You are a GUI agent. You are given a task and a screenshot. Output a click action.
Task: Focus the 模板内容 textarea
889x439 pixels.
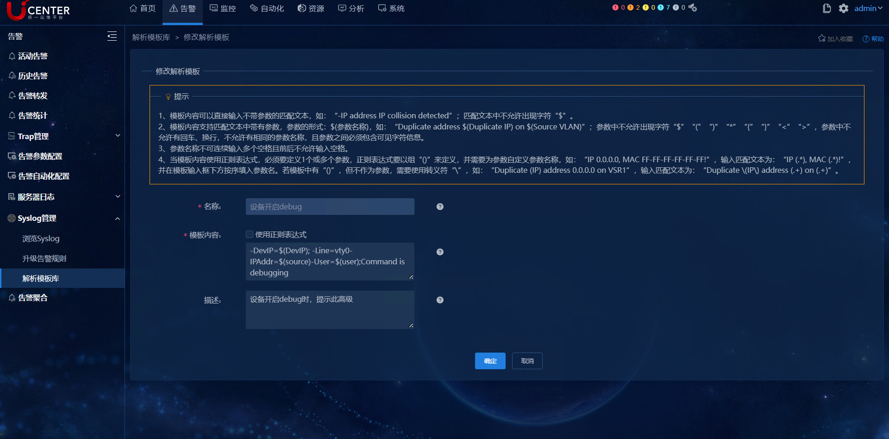click(x=330, y=262)
